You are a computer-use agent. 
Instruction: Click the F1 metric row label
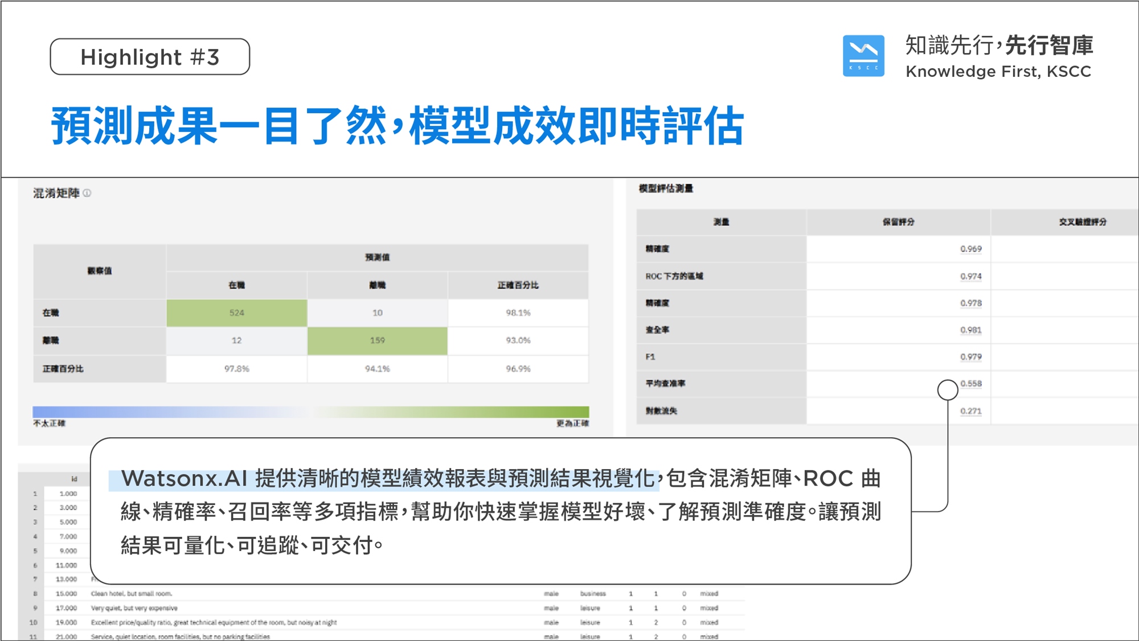pos(650,357)
